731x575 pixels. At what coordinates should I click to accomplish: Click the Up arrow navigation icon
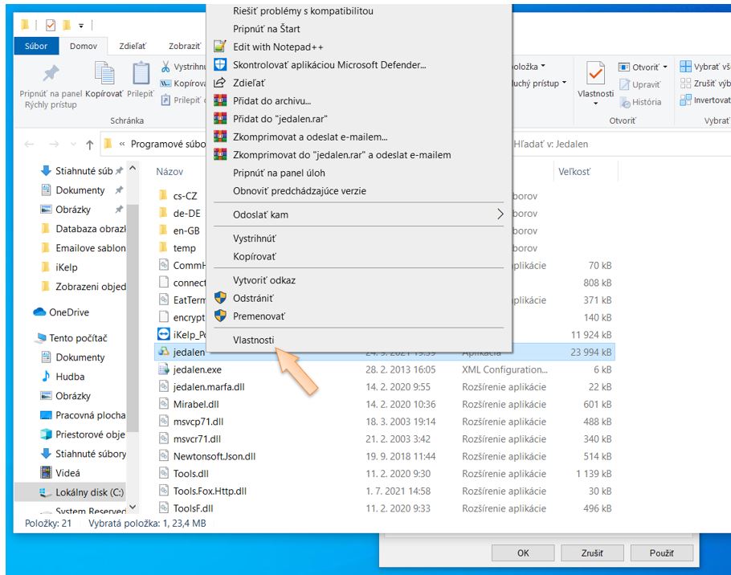coord(89,145)
